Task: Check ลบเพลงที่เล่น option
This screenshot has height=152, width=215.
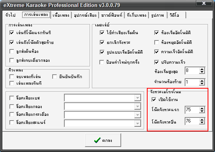Action: pos(12,77)
